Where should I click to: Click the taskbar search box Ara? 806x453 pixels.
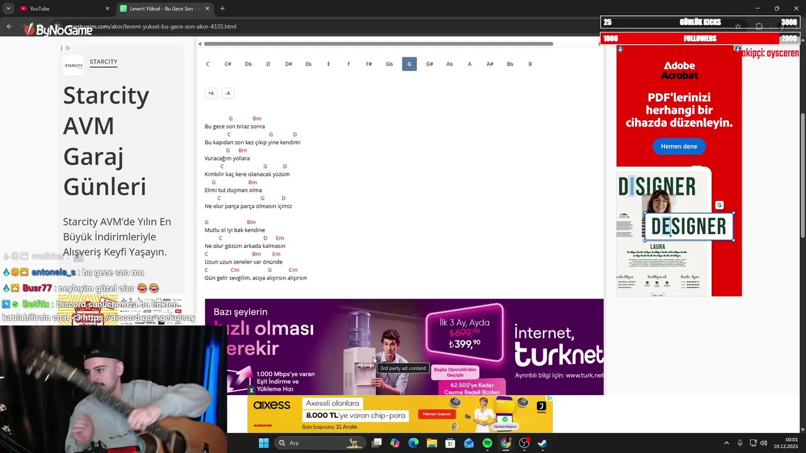[321, 443]
